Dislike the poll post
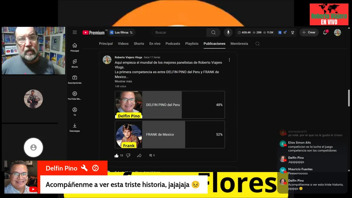 (128, 156)
